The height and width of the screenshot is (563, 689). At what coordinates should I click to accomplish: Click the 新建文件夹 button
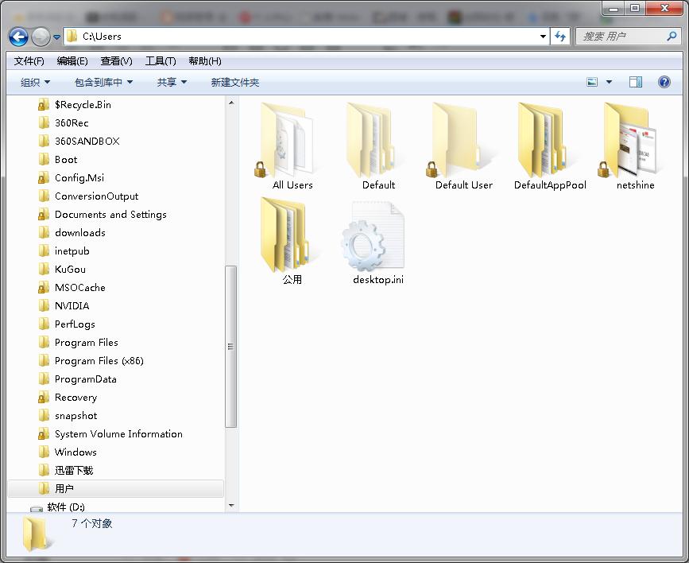235,82
